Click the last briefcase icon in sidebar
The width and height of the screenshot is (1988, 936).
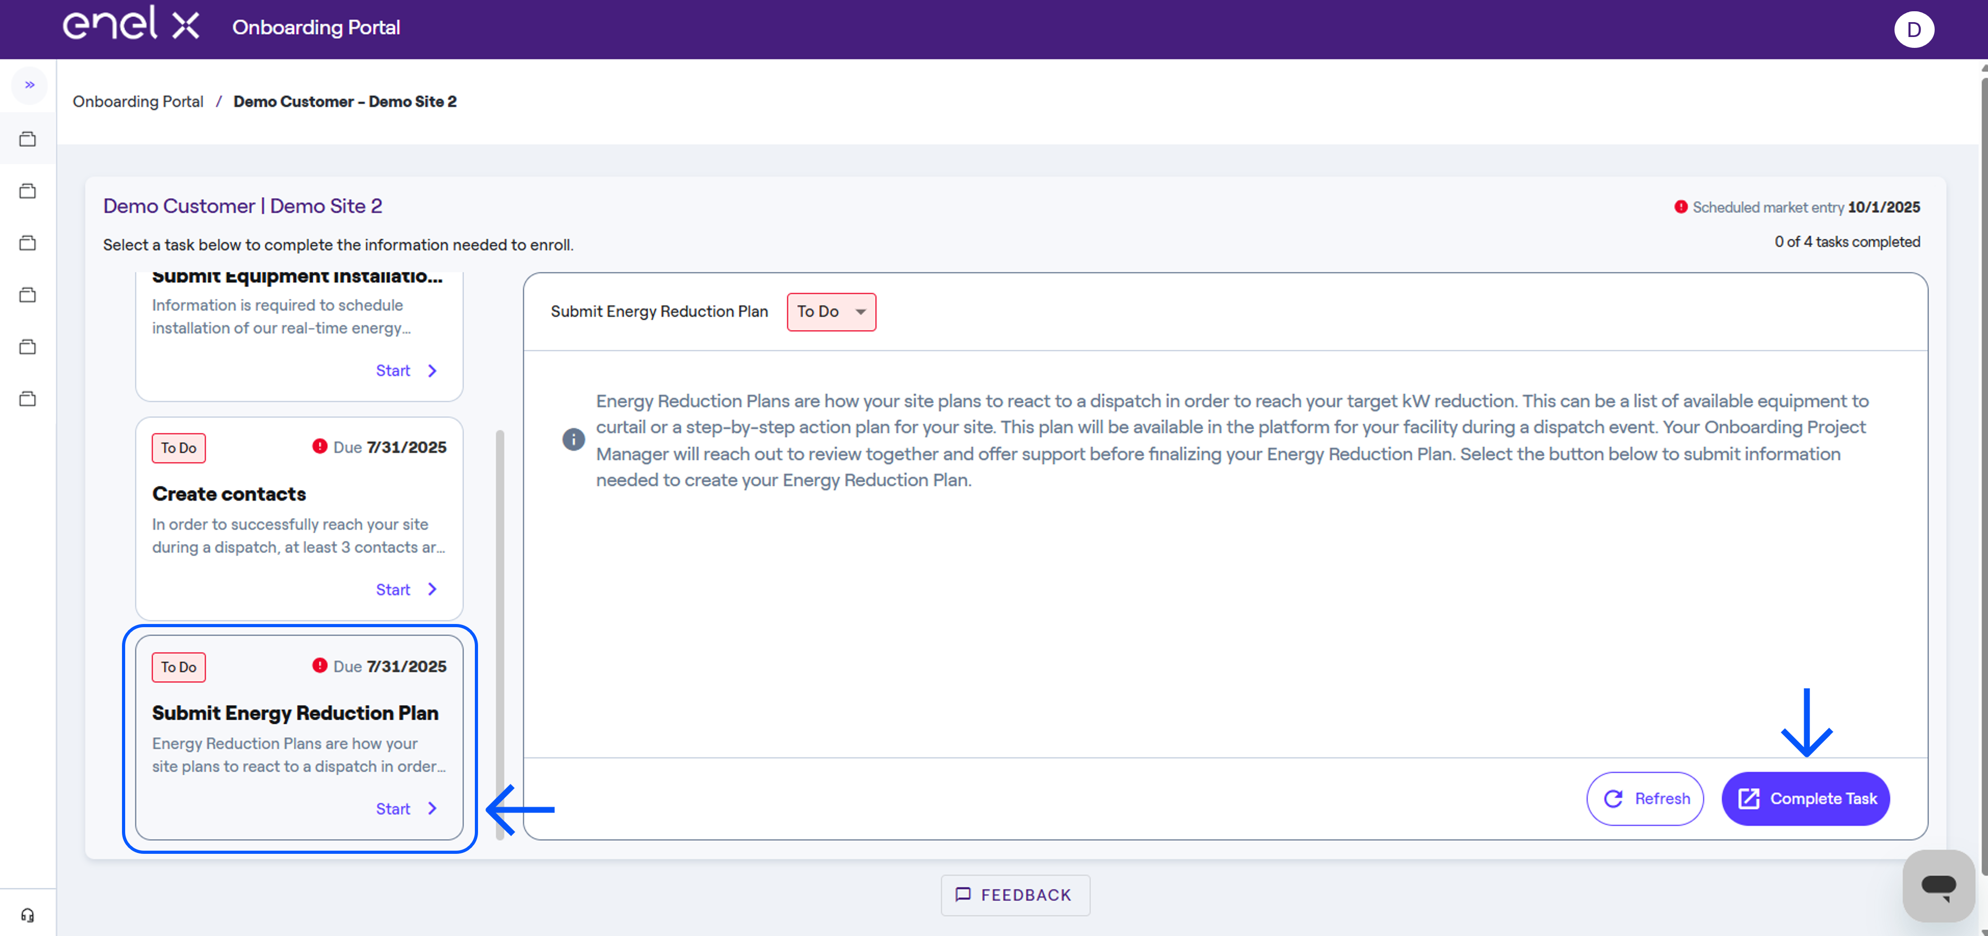tap(28, 399)
